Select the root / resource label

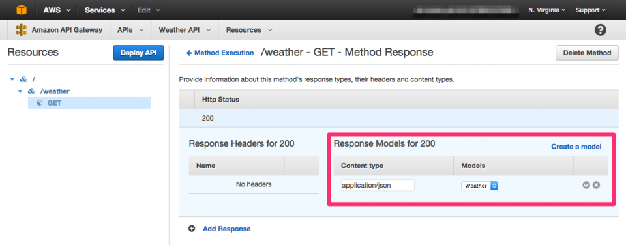[33, 79]
